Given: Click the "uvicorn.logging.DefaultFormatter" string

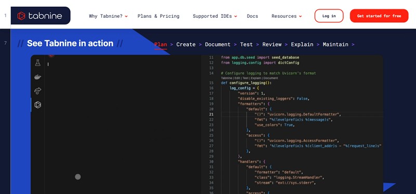Looking at the screenshot, I should coord(304,114).
